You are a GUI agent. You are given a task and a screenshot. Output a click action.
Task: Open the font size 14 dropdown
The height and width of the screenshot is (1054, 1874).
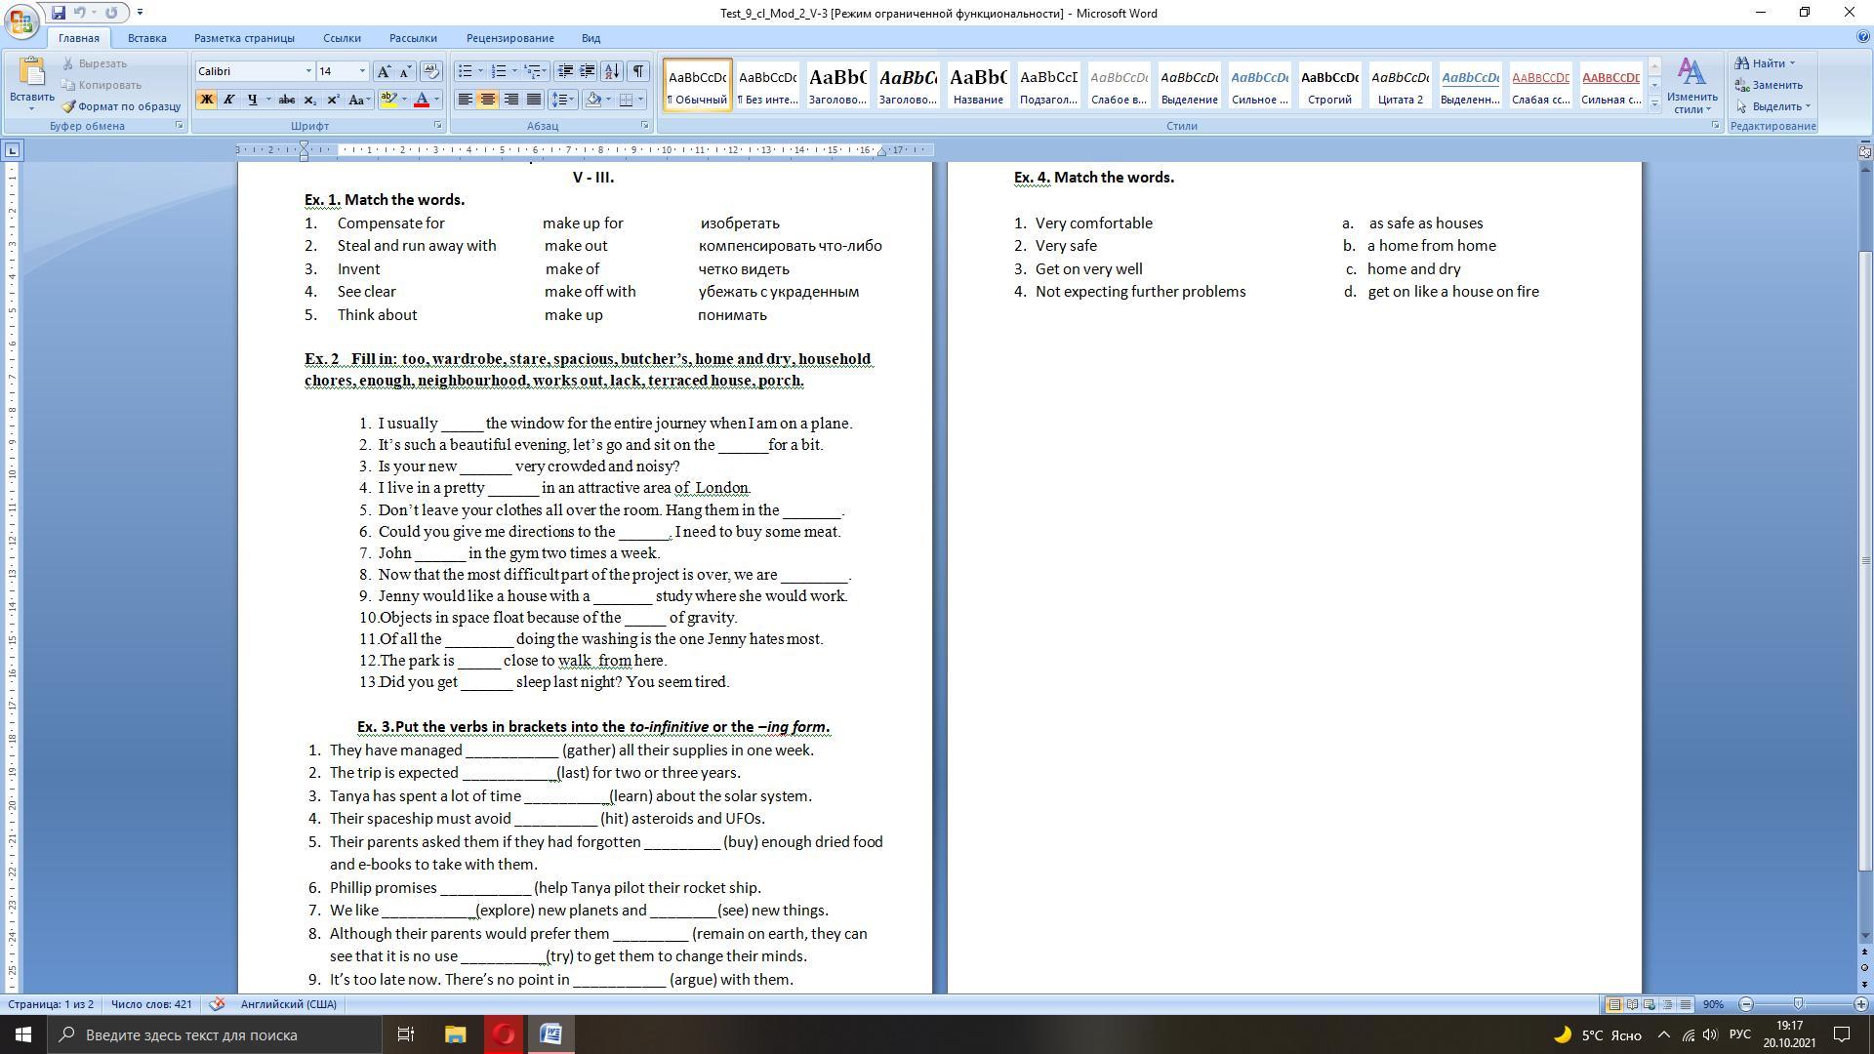coord(362,71)
